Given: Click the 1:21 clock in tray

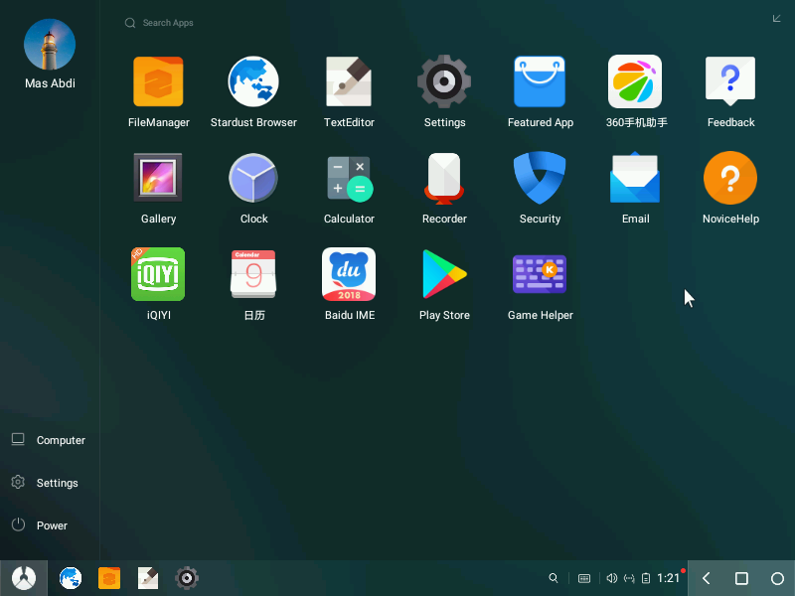Looking at the screenshot, I should tap(668, 578).
